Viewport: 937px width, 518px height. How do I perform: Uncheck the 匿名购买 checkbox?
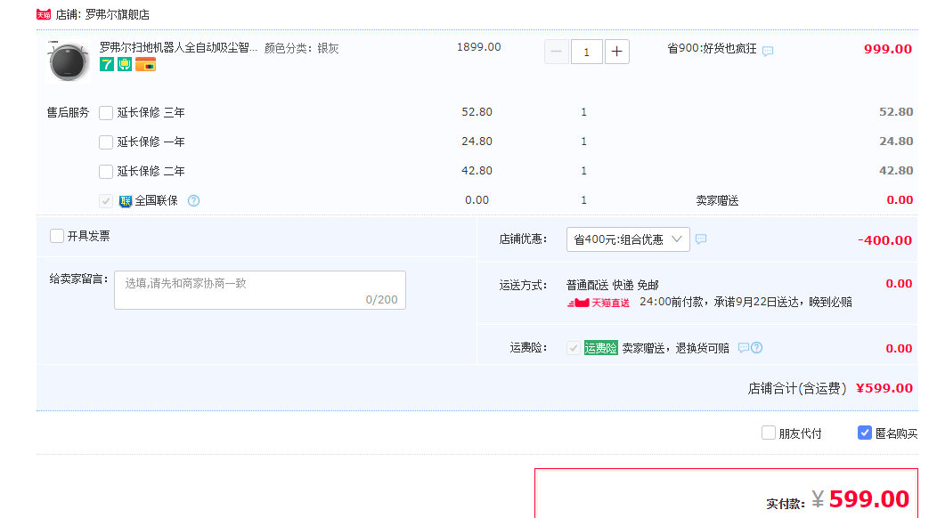coord(865,433)
